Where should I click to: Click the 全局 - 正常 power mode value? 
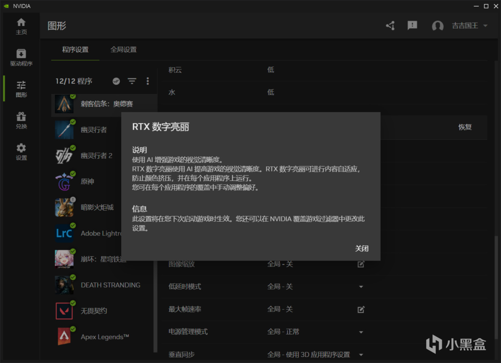coord(283,332)
